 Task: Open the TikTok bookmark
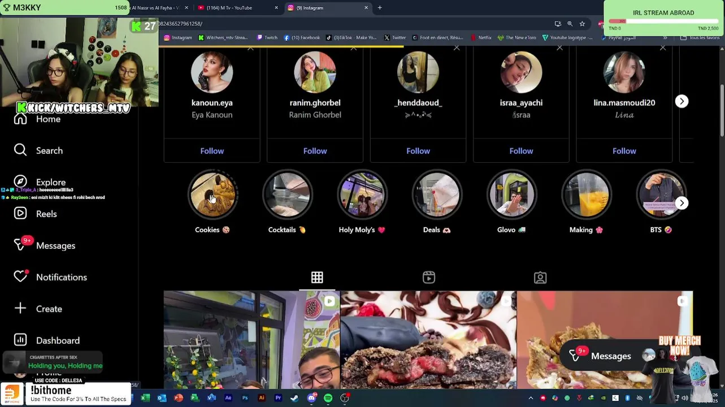(351, 38)
